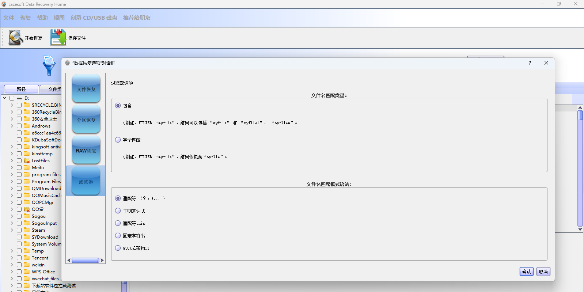Open the 恢复 menu
The image size is (584, 292).
coord(25,18)
